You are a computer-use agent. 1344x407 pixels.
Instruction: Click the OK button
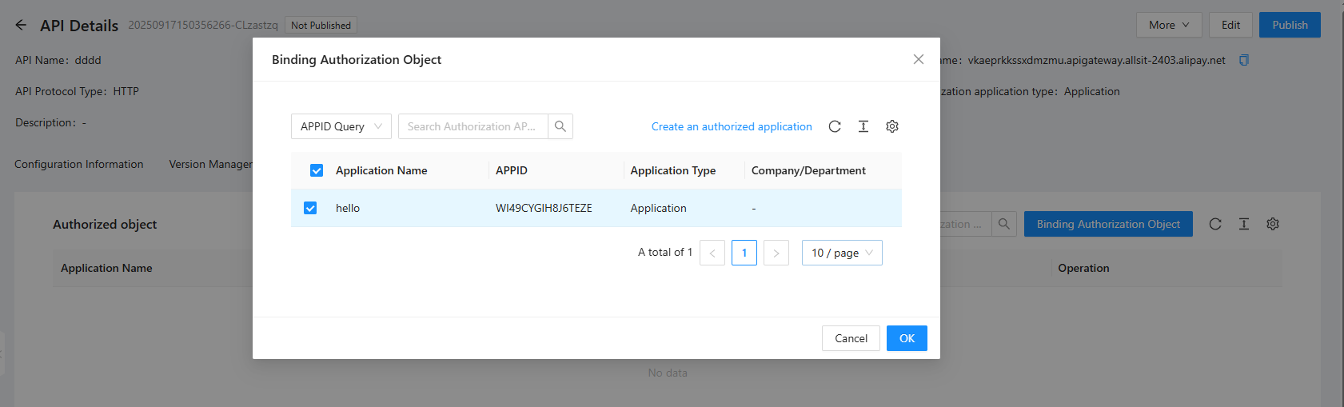point(907,338)
